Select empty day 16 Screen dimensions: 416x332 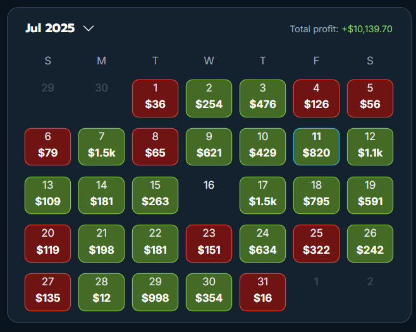[x=209, y=186]
